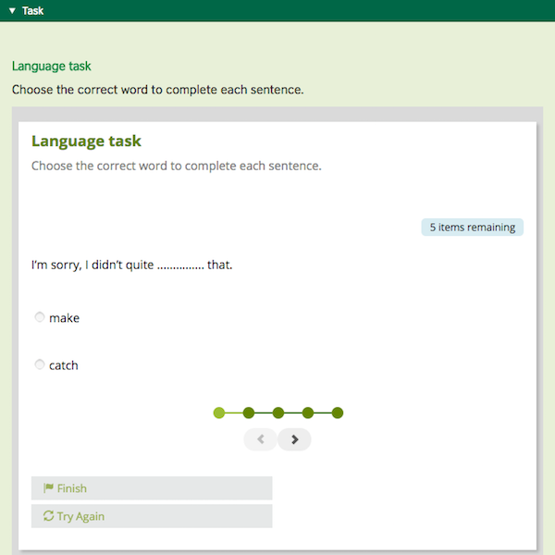This screenshot has height=555, width=555.
Task: Jump to the fourth progress dot
Action: 308,413
